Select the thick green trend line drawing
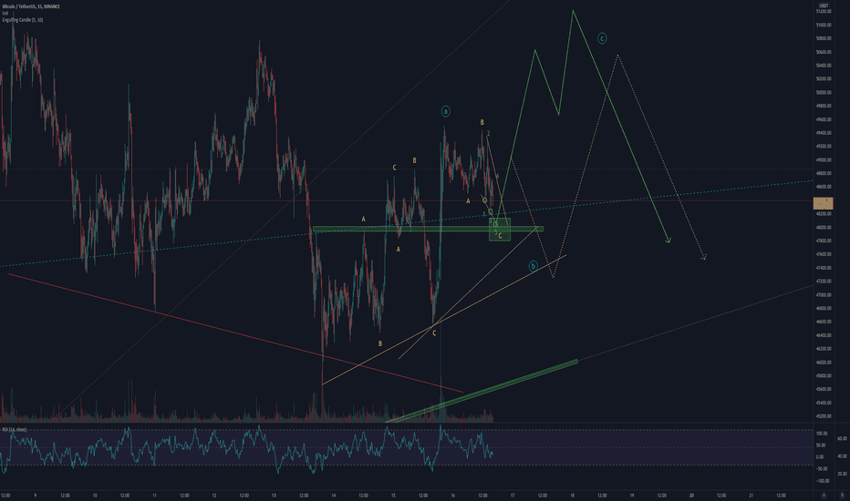850x501 pixels. click(481, 391)
